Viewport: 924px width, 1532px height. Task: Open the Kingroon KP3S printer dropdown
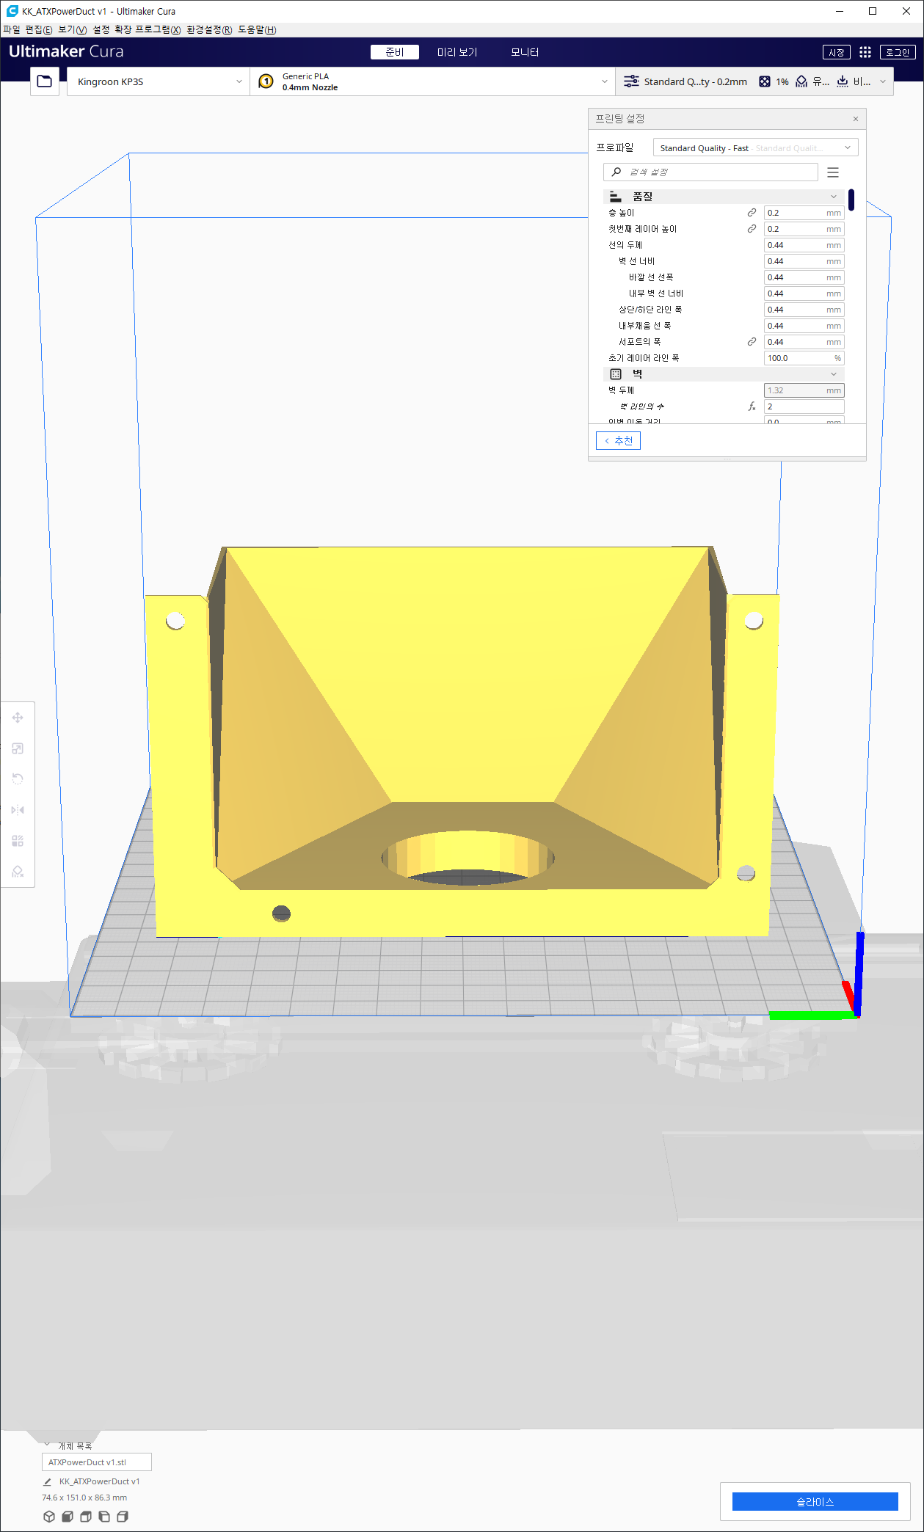coord(159,81)
